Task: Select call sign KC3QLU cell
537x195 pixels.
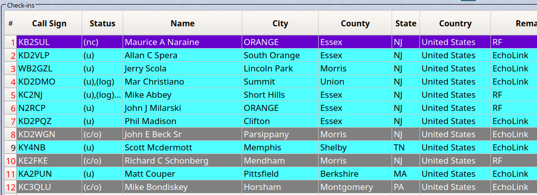Action: point(49,187)
